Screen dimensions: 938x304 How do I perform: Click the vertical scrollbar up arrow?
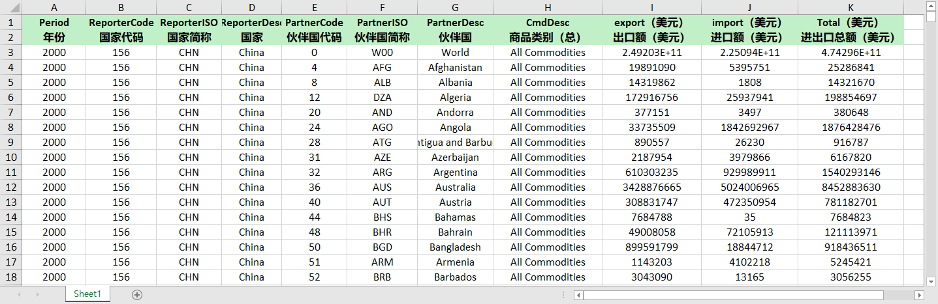coord(931,6)
